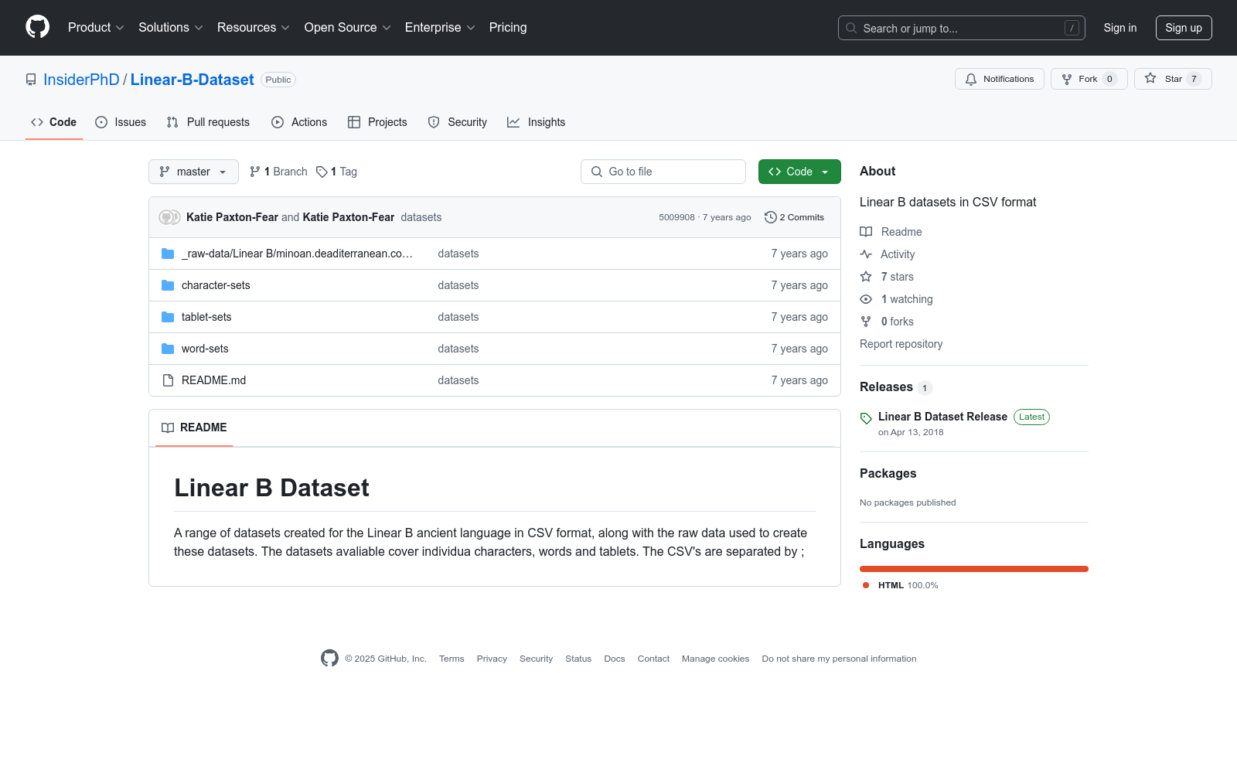
Task: Open the tablet-sets folder
Action: point(206,317)
